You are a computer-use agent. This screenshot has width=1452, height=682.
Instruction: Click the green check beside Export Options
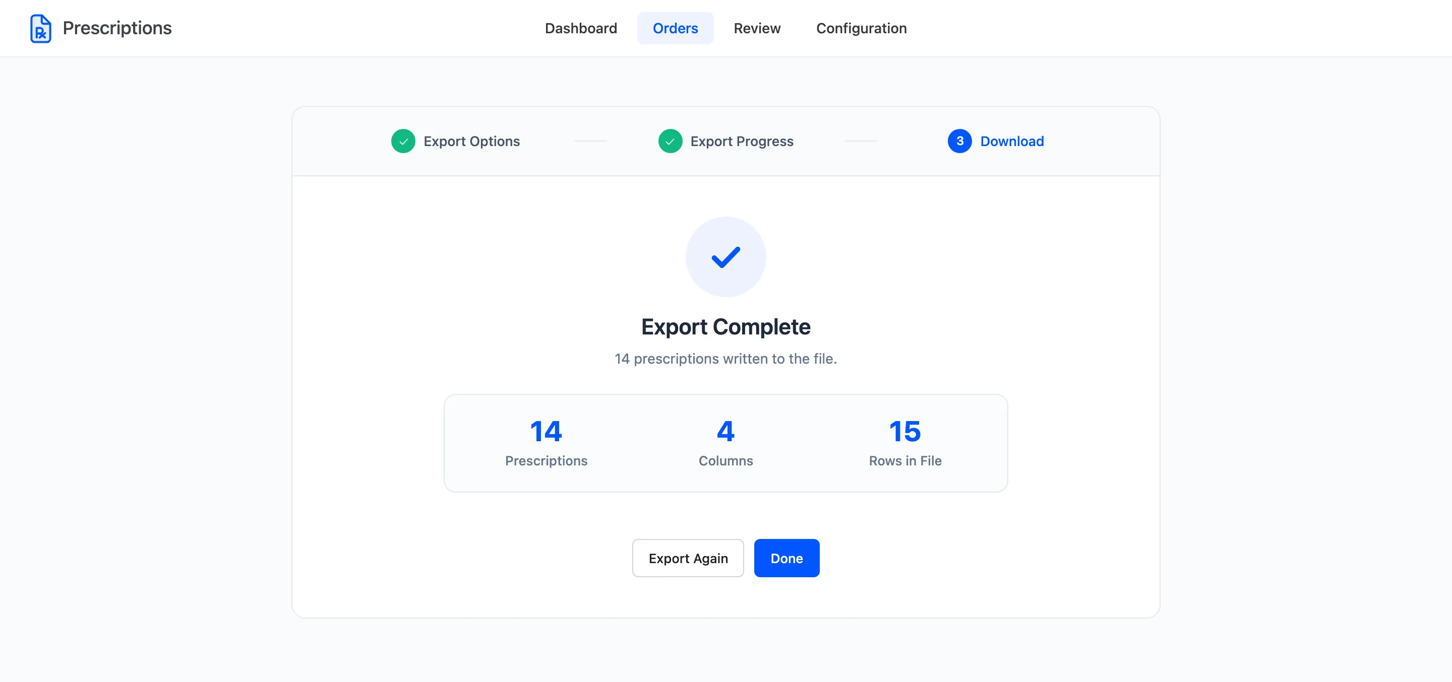403,142
